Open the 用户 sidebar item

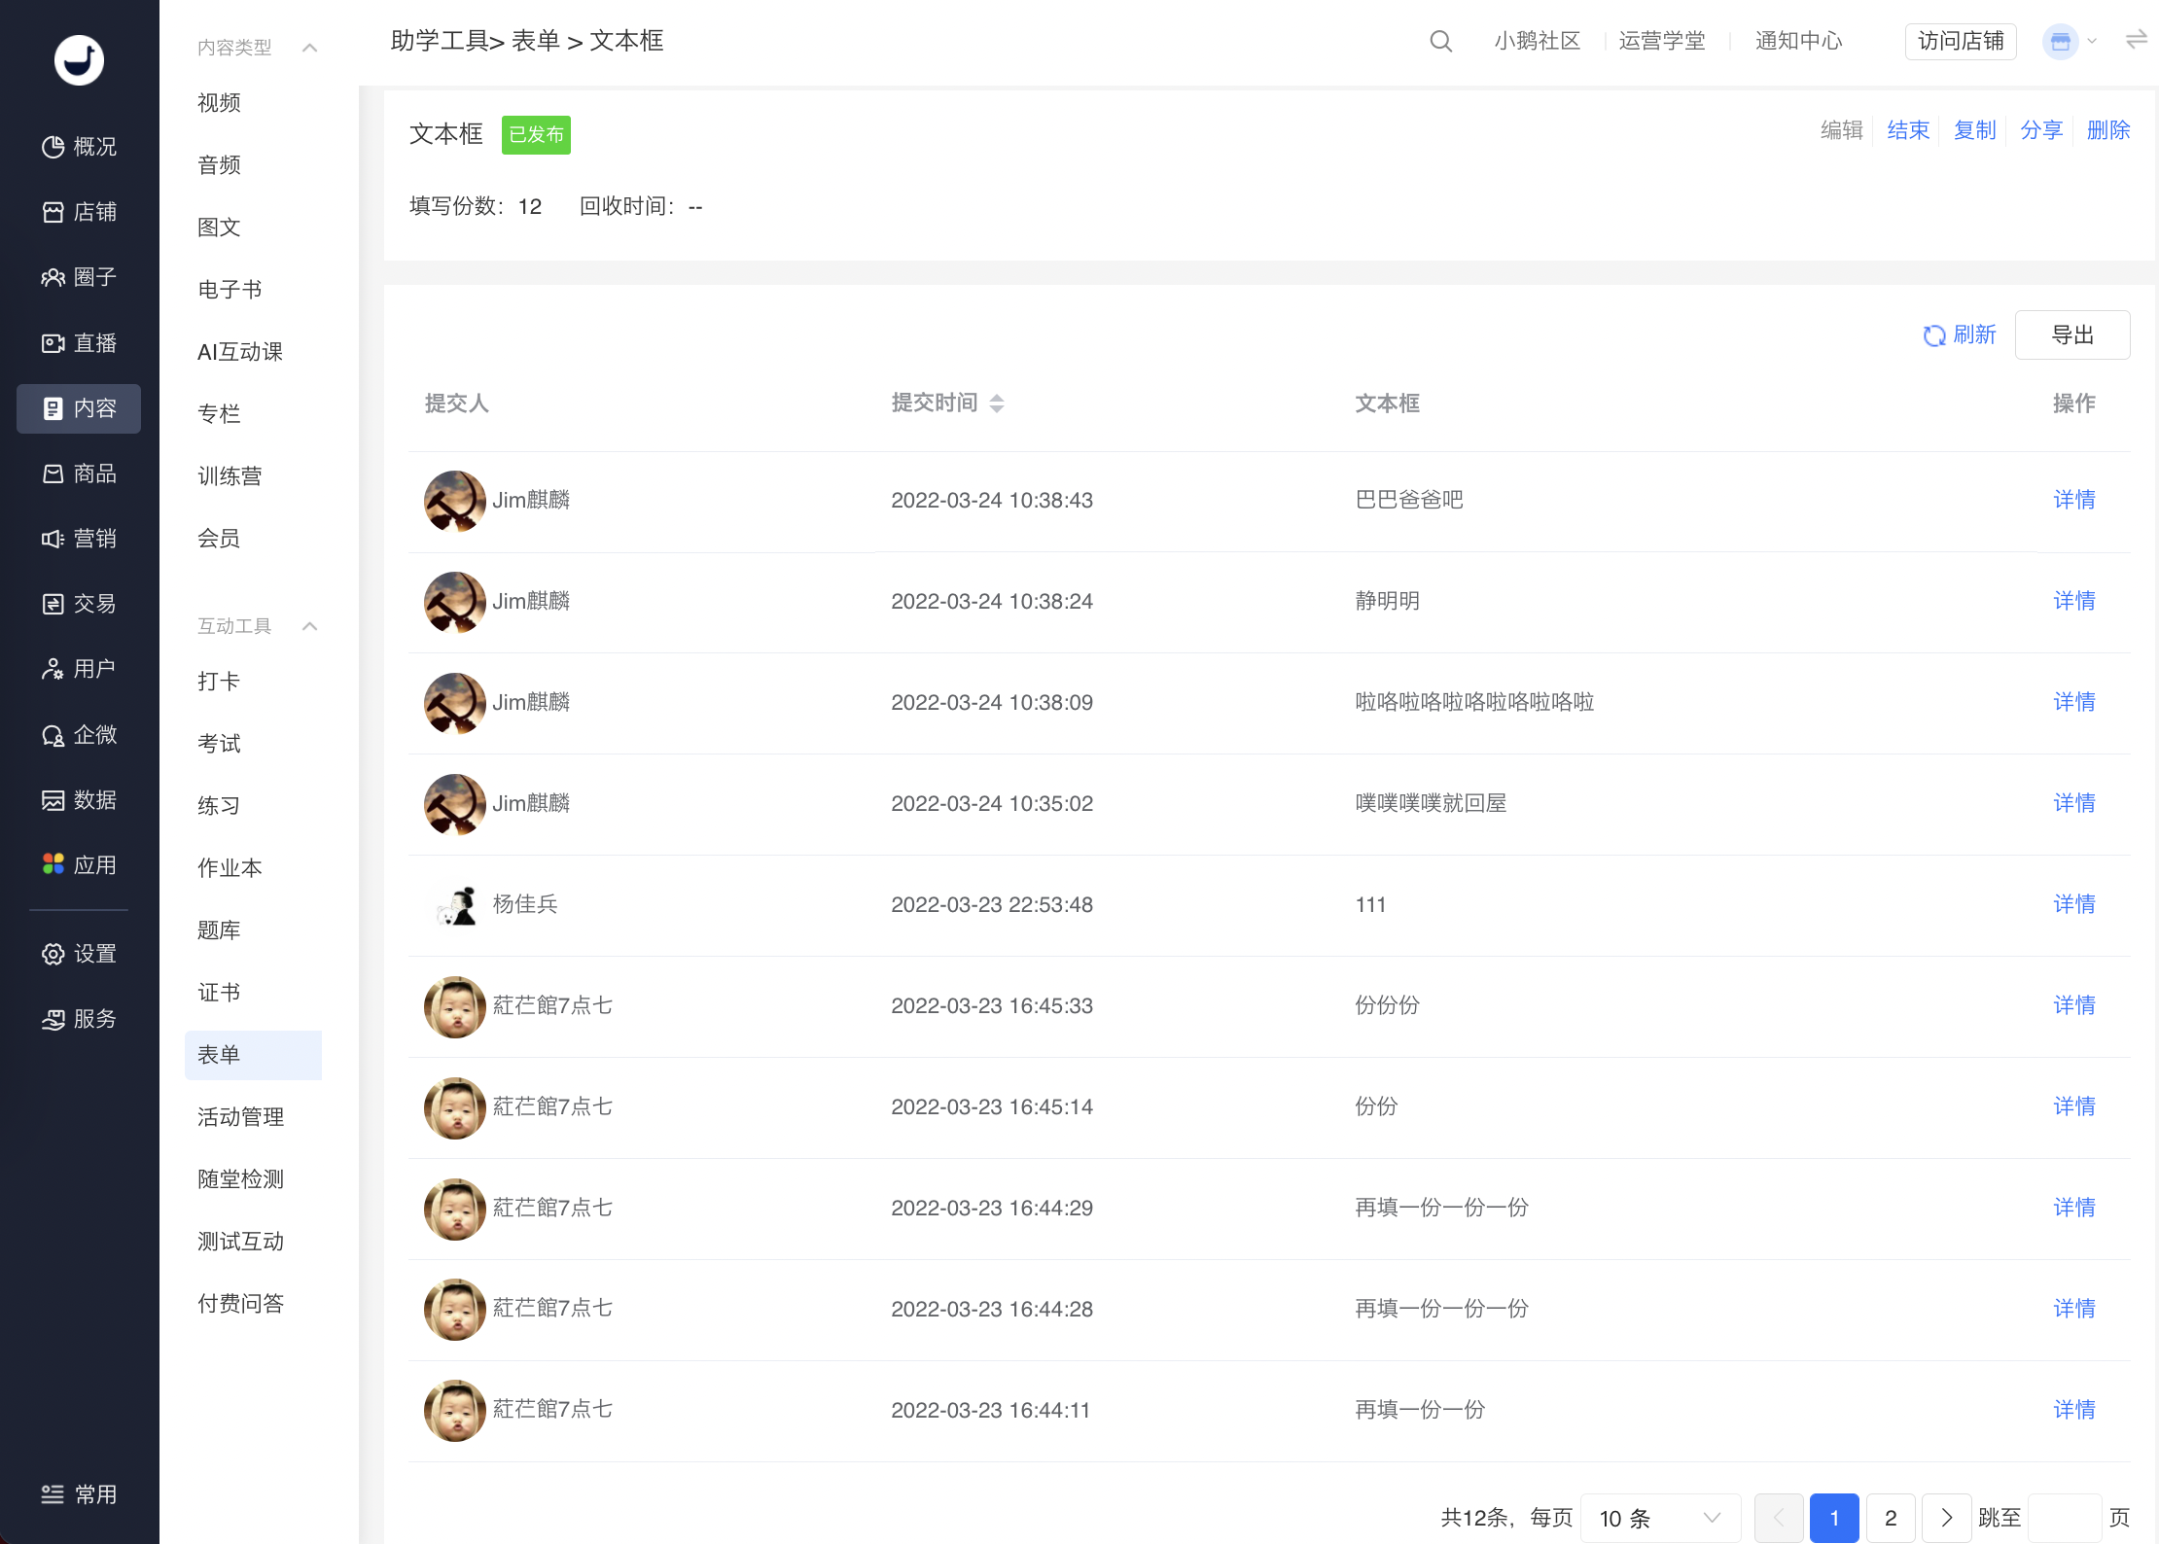coord(79,669)
